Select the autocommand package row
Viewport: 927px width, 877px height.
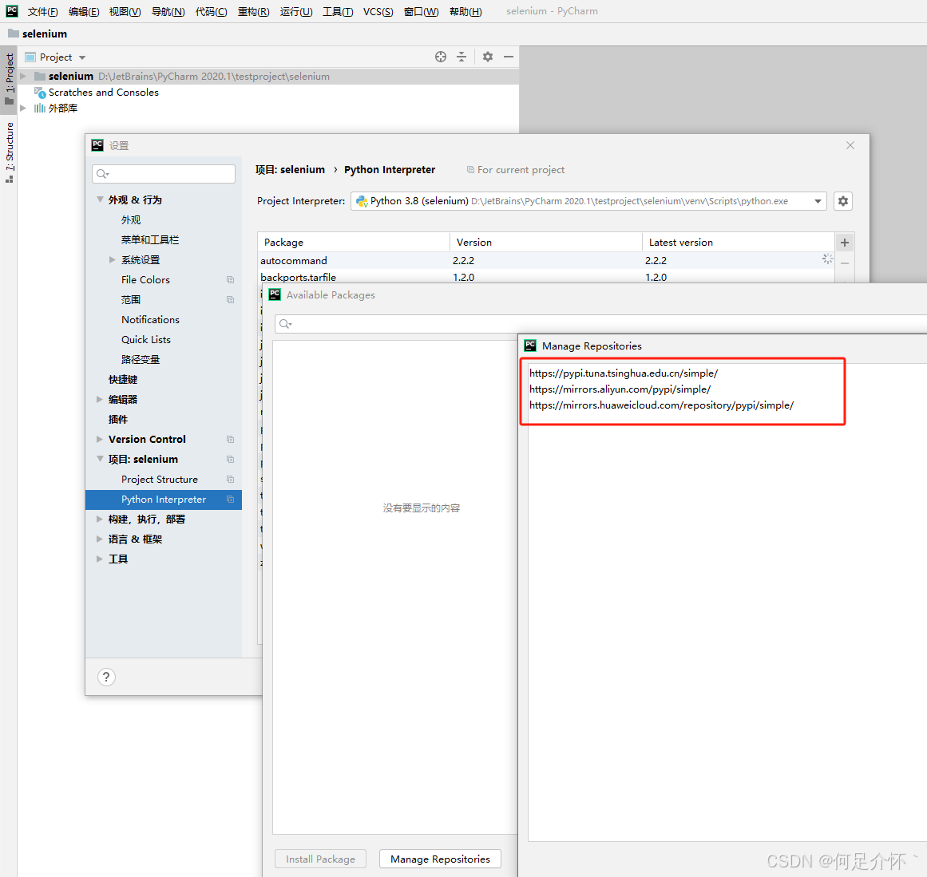545,261
